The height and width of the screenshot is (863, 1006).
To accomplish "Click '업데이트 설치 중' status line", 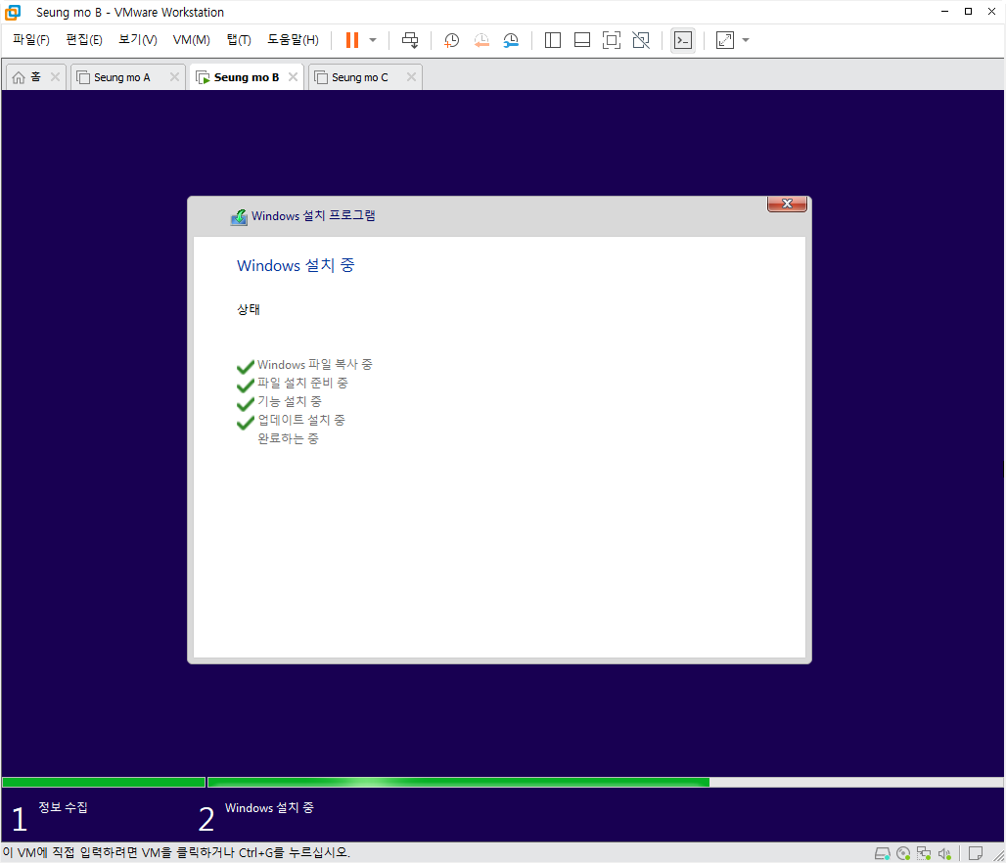I will (x=301, y=421).
